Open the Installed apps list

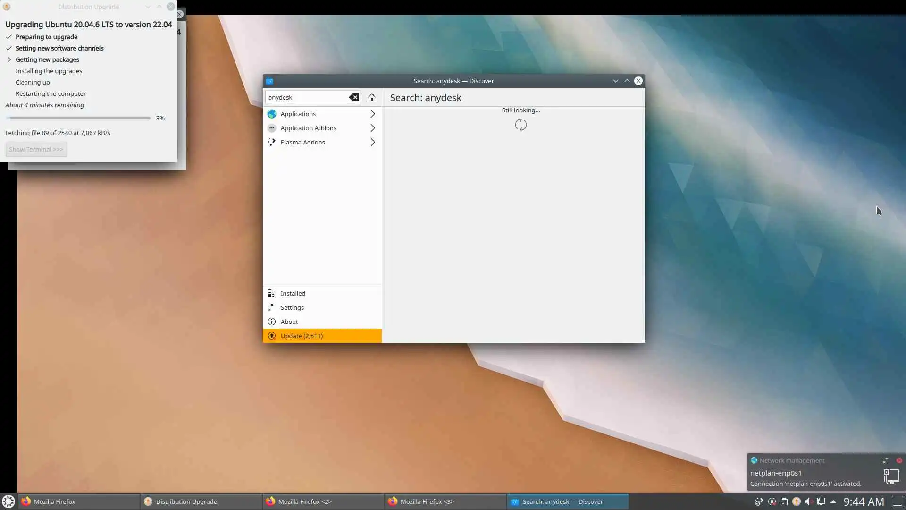pyautogui.click(x=293, y=293)
